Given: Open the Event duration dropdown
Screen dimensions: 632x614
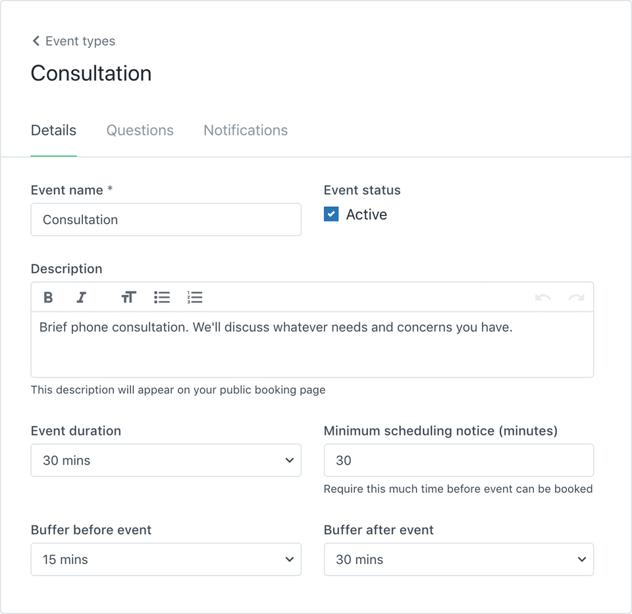Looking at the screenshot, I should pyautogui.click(x=166, y=460).
